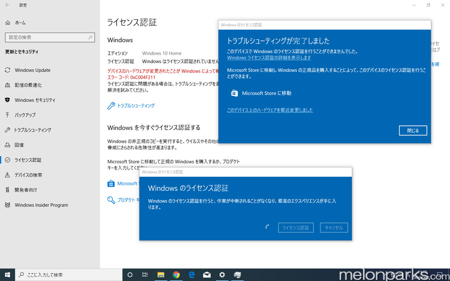Image resolution: width=450 pixels, height=281 pixels.
Task: Click the Windows Insider Program cat icon
Action: [7, 205]
